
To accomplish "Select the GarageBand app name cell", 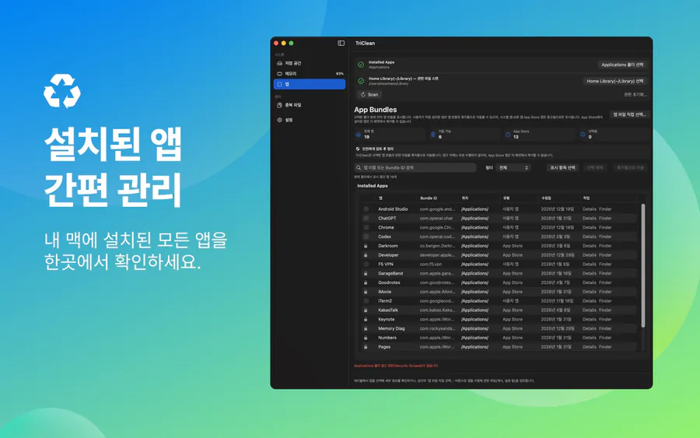I will pyautogui.click(x=390, y=273).
